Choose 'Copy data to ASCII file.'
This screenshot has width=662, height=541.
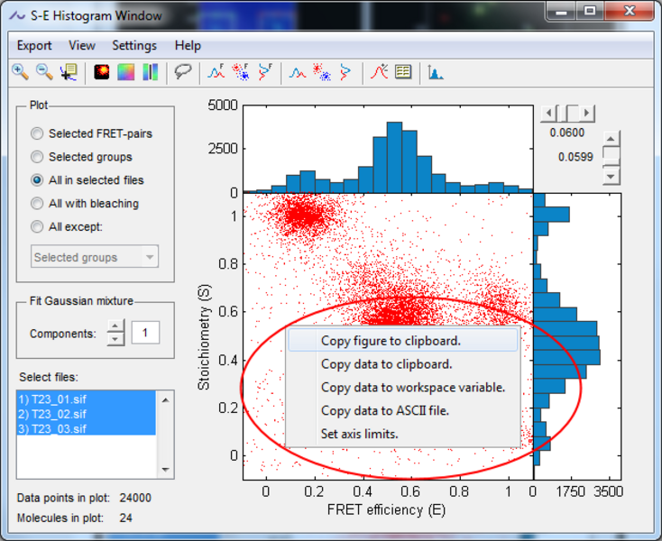(x=385, y=411)
